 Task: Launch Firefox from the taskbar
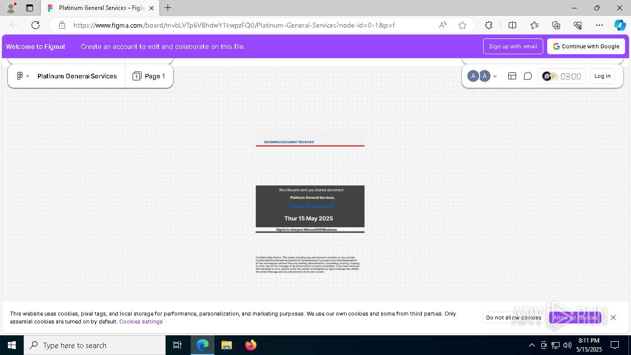coord(251,345)
